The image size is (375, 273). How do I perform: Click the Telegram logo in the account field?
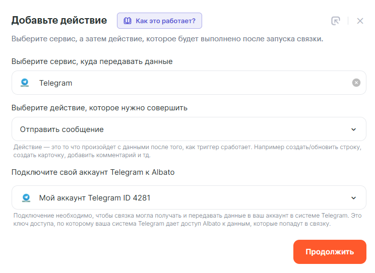[x=26, y=197]
